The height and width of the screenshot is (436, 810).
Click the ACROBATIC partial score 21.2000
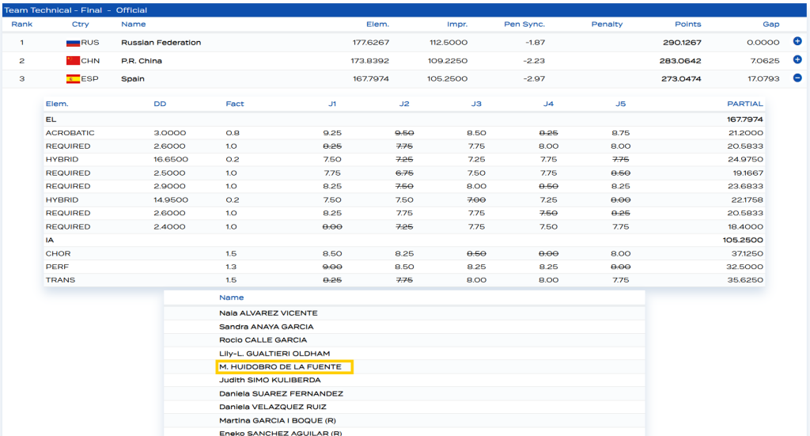click(745, 133)
